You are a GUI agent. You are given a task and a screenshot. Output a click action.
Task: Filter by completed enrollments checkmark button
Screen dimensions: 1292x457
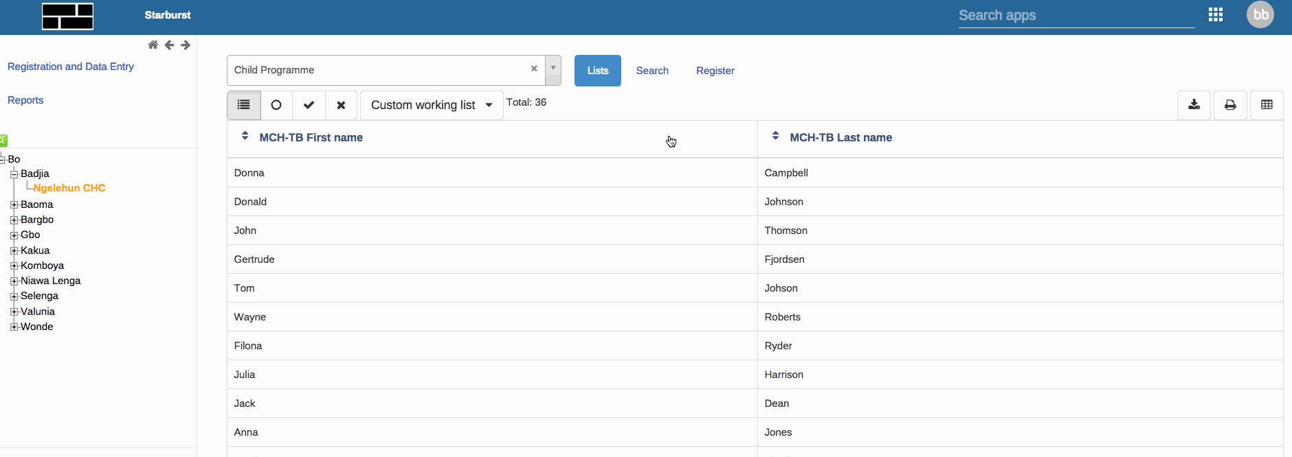click(x=309, y=105)
